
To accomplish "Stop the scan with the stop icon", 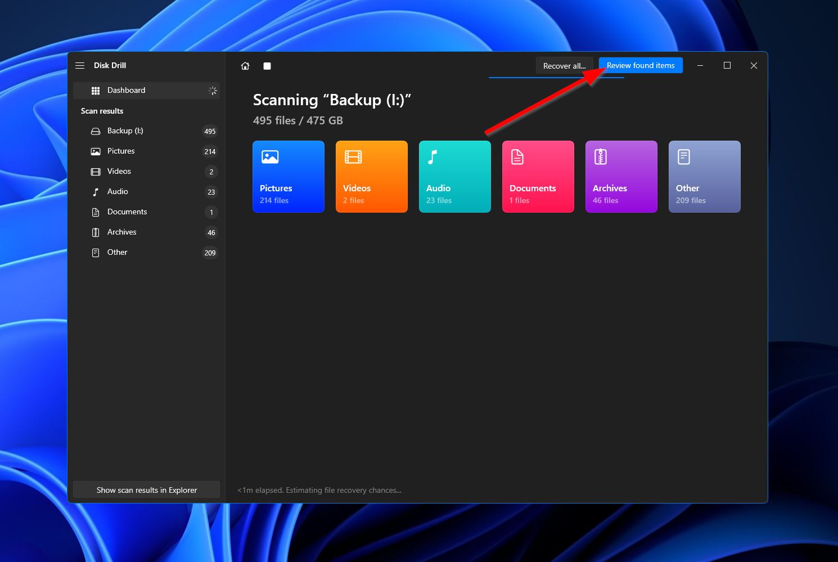I will click(267, 66).
